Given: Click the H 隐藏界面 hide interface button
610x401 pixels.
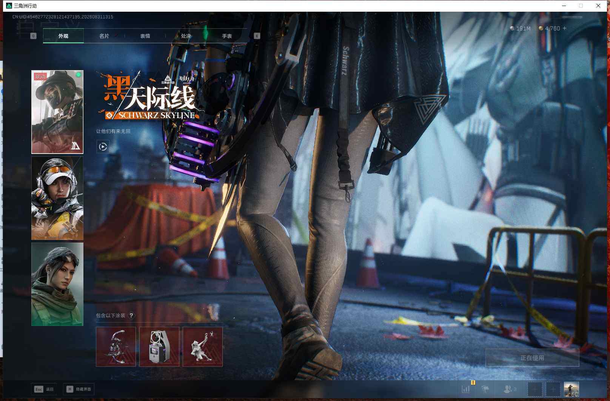Looking at the screenshot, I should (x=79, y=389).
